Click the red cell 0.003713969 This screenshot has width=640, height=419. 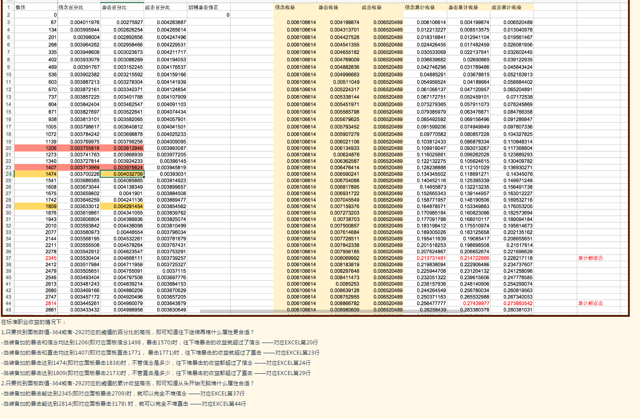[x=79, y=168]
